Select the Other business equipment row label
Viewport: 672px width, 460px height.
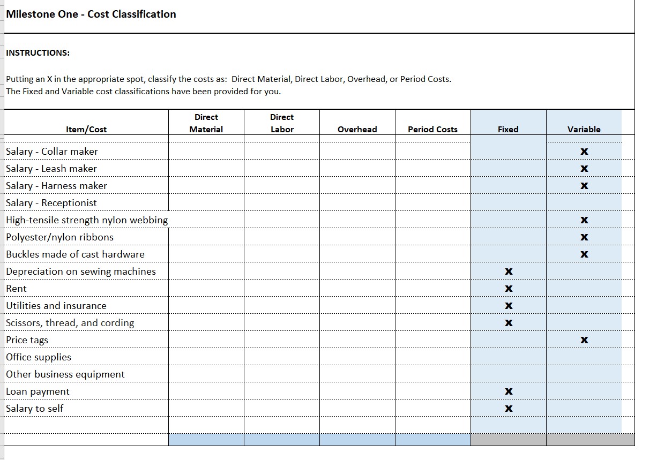pos(64,374)
